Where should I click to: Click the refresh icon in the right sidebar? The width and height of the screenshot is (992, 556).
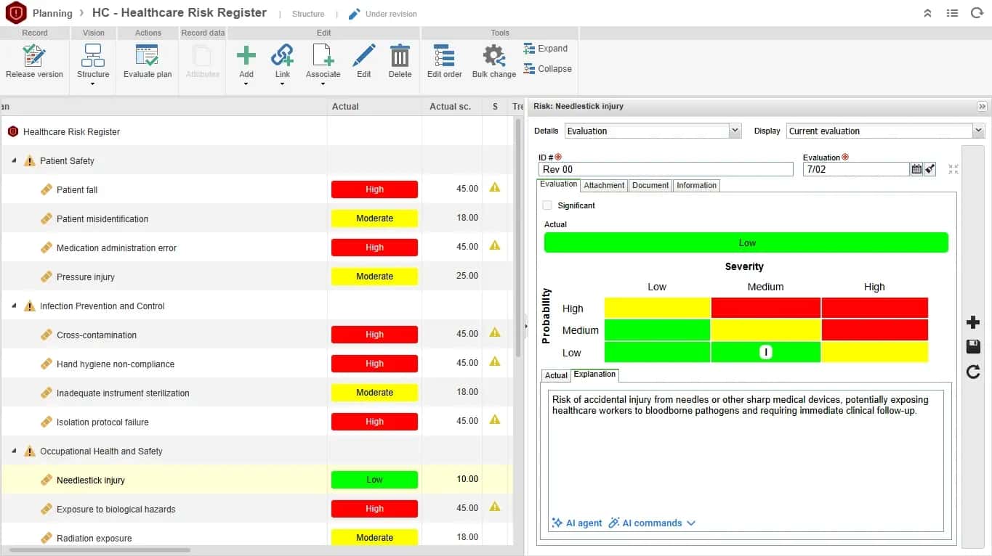(973, 372)
